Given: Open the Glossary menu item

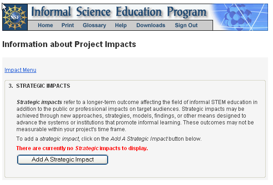Looking at the screenshot, I should pos(94,25).
